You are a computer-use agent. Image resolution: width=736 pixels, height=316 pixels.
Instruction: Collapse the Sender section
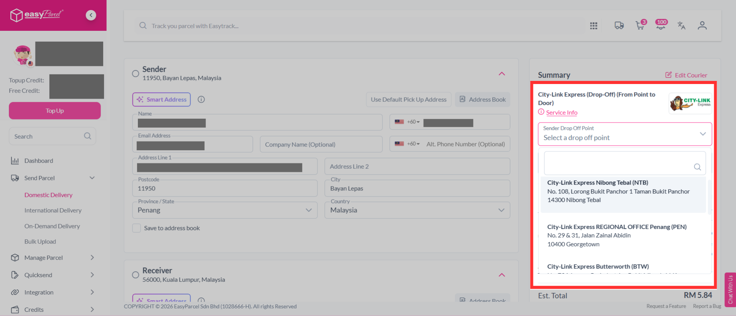[x=502, y=74]
